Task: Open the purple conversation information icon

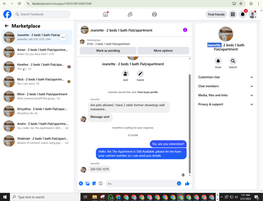Action: 185,30
